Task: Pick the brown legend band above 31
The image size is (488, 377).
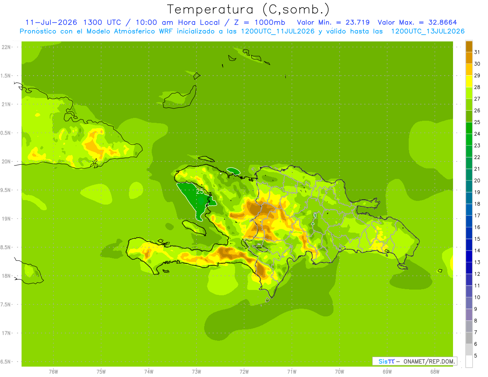Action: 469,46
